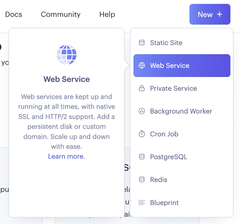This screenshot has width=240, height=224.
Task: Click the Web Service globe icon in menu
Action: pos(142,66)
